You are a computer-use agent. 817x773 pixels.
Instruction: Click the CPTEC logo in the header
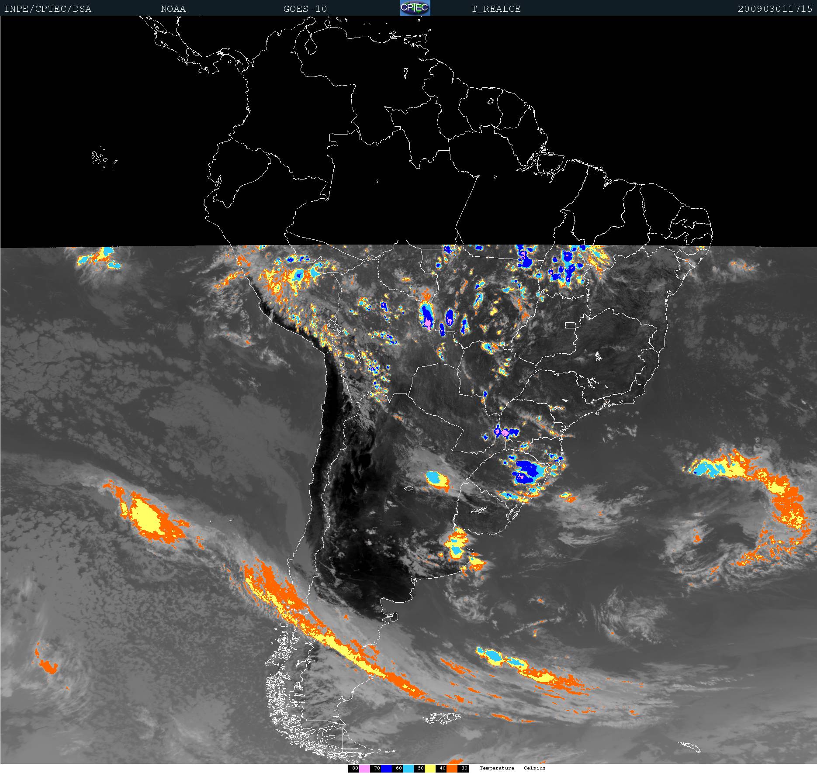pos(415,8)
